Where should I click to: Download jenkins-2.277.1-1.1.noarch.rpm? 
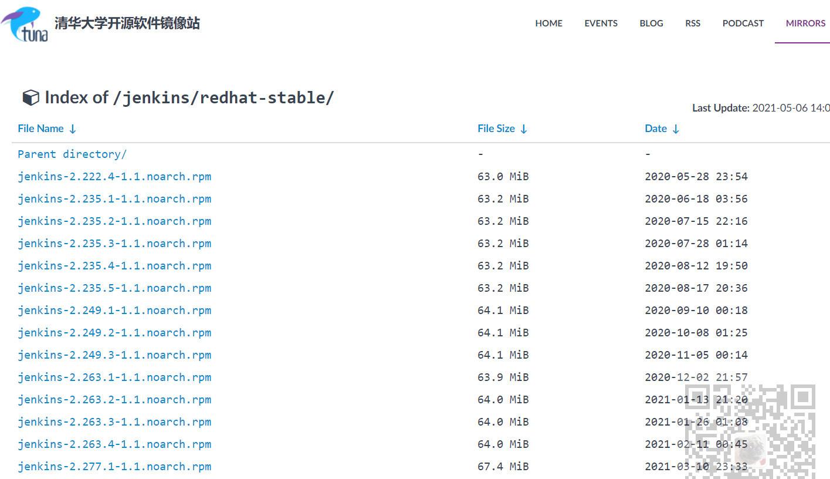[114, 466]
